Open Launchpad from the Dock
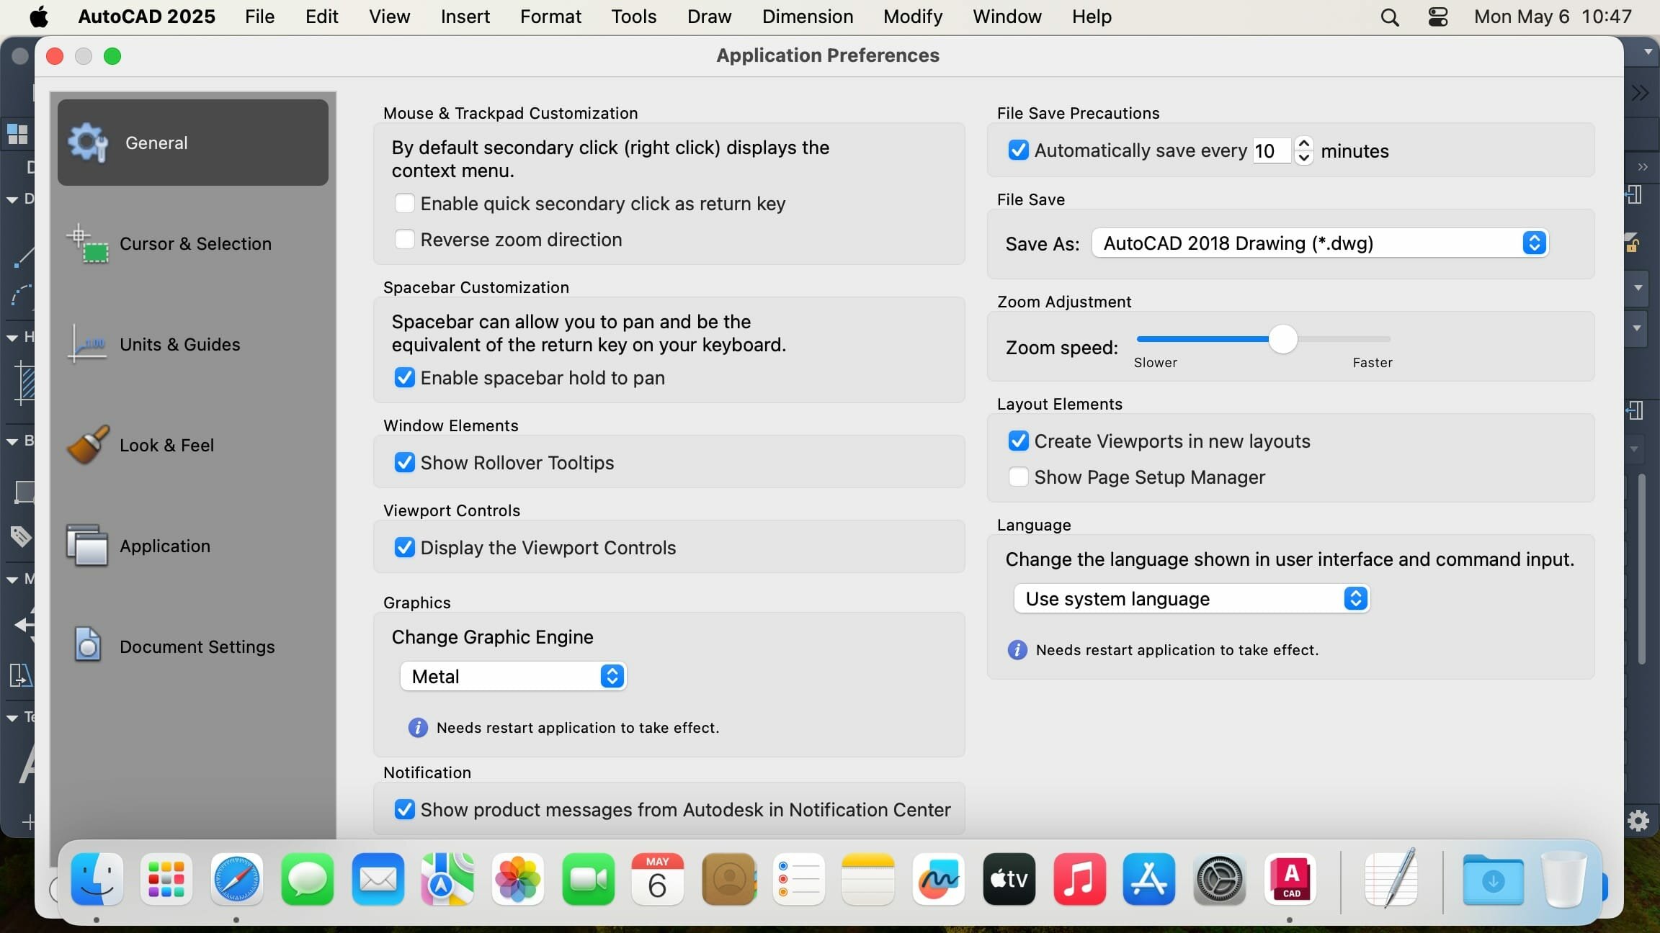1660x933 pixels. point(166,879)
